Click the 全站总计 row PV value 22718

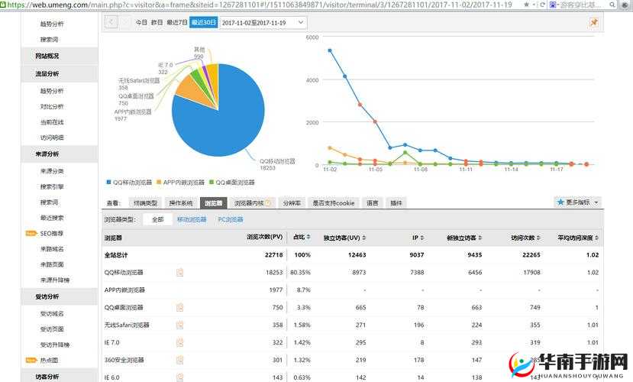273,255
